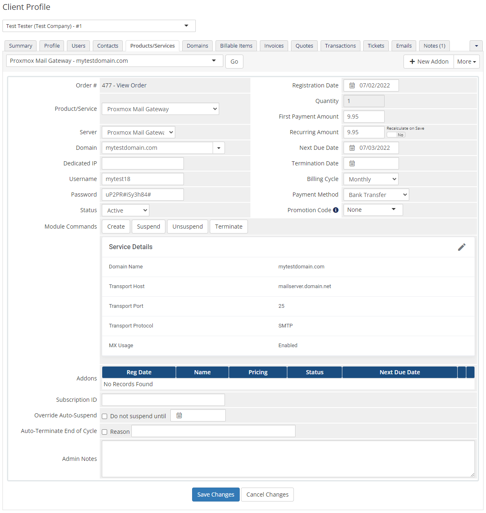Click the Reg Date column header
486x513 pixels.
[139, 372]
